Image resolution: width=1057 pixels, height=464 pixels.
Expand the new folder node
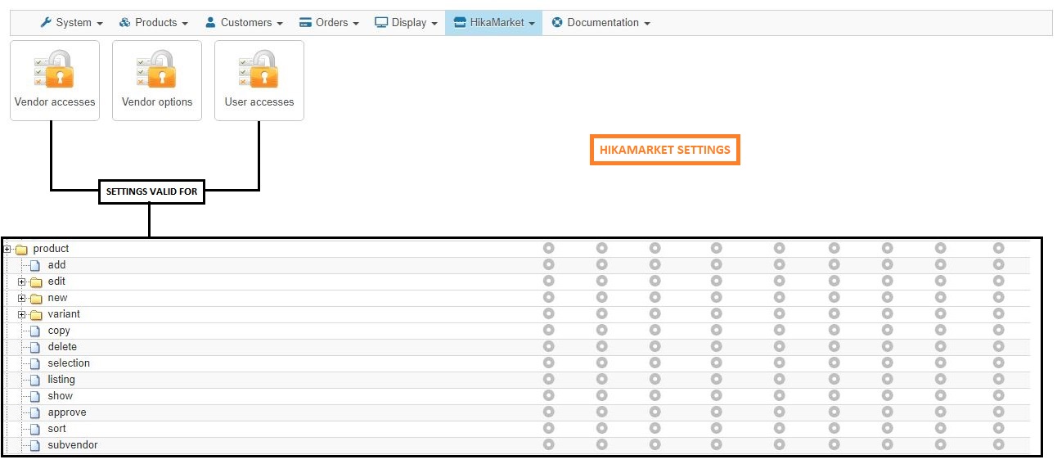click(22, 298)
